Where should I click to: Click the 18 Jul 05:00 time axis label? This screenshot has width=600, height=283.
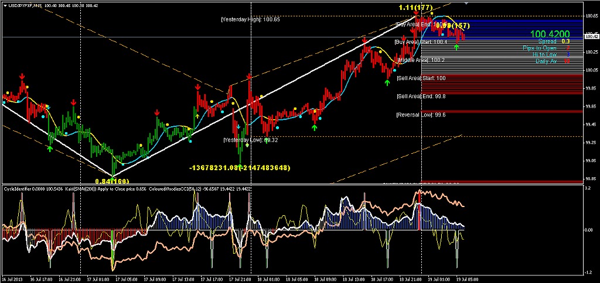click(x=297, y=279)
